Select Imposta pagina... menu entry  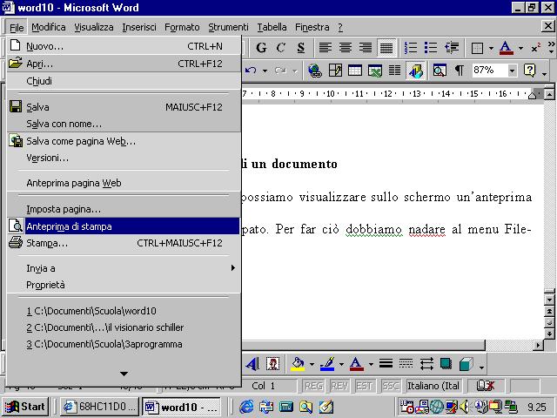124,209
